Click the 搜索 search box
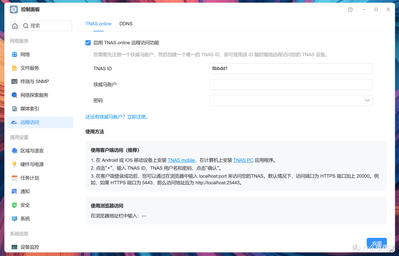The image size is (399, 256). click(47, 26)
